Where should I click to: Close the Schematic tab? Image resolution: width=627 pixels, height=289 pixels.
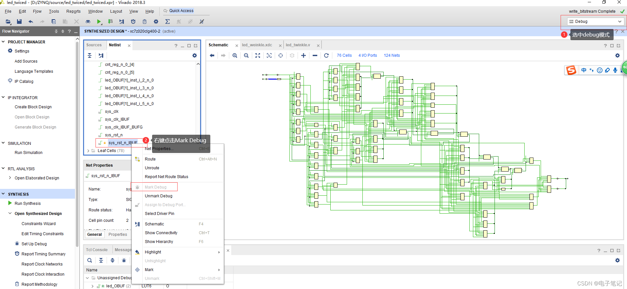[237, 46]
